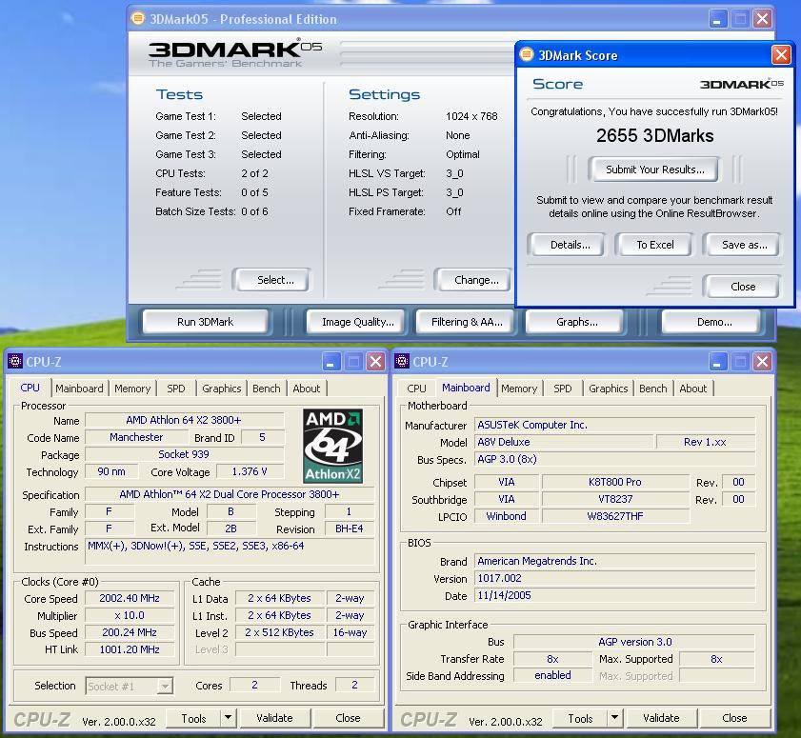Click Validate in left CPU-Z window

(x=274, y=718)
